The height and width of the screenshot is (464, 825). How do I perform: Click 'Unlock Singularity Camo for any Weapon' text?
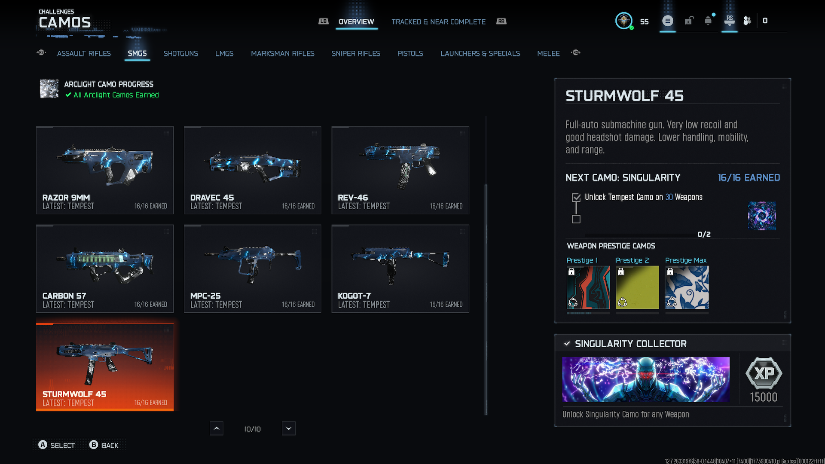coord(626,414)
